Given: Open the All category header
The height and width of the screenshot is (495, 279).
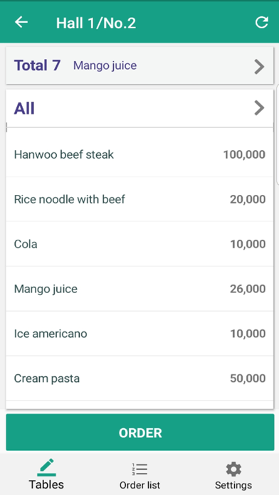Looking at the screenshot, I should [139, 109].
